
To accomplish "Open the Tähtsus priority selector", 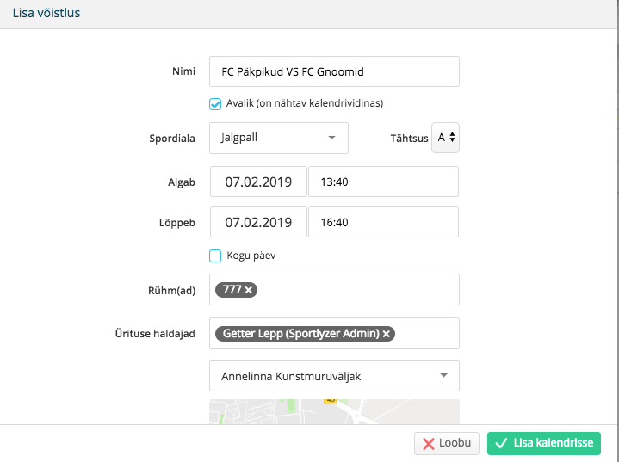I will pyautogui.click(x=445, y=138).
